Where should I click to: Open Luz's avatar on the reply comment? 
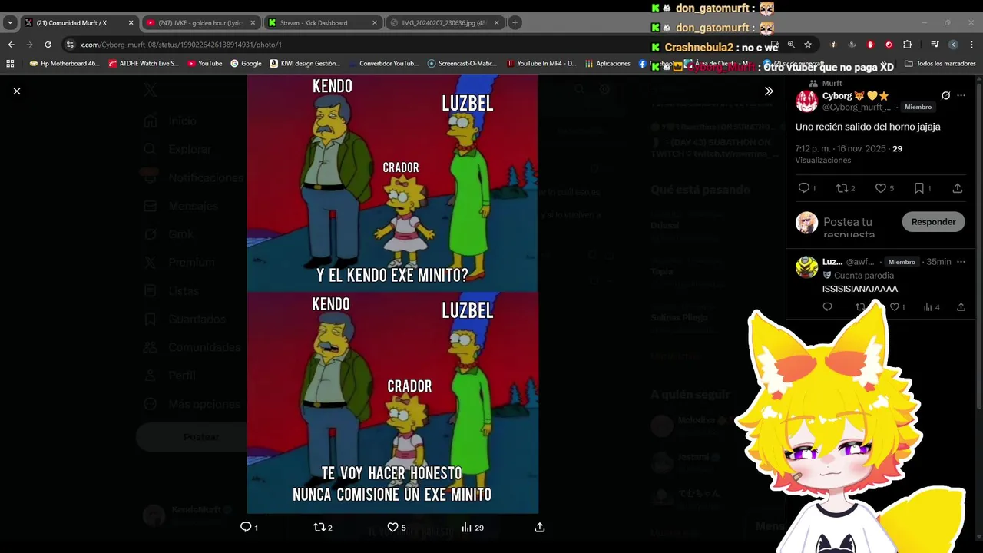point(806,267)
